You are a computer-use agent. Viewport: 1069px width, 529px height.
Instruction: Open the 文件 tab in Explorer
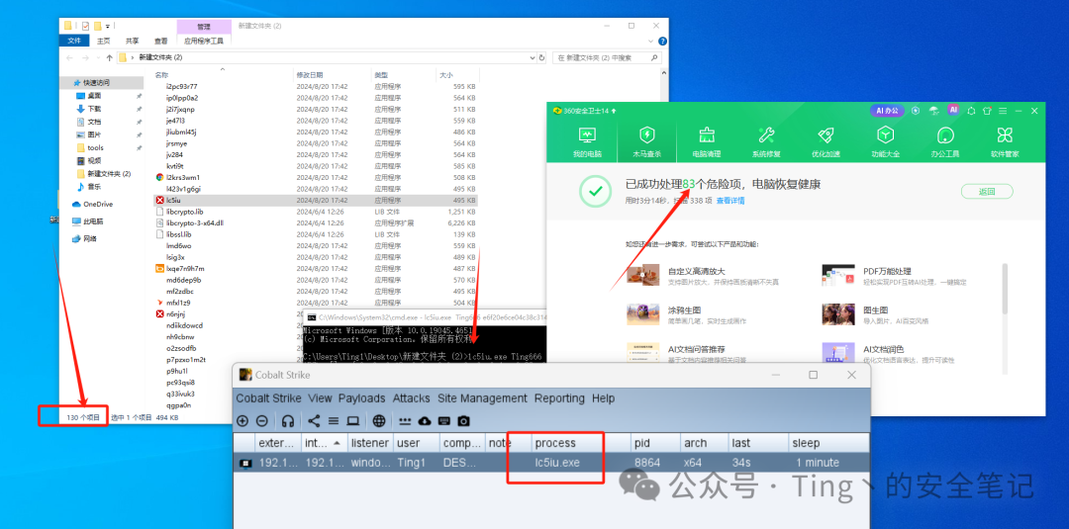coord(74,41)
